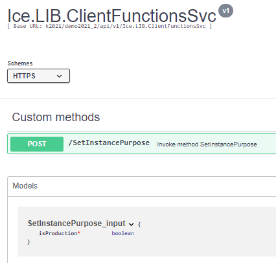Click the Ice.LIB.ClientFunctionsSvc title
Image resolution: width=276 pixels, height=263 pixels.
[x=111, y=16]
